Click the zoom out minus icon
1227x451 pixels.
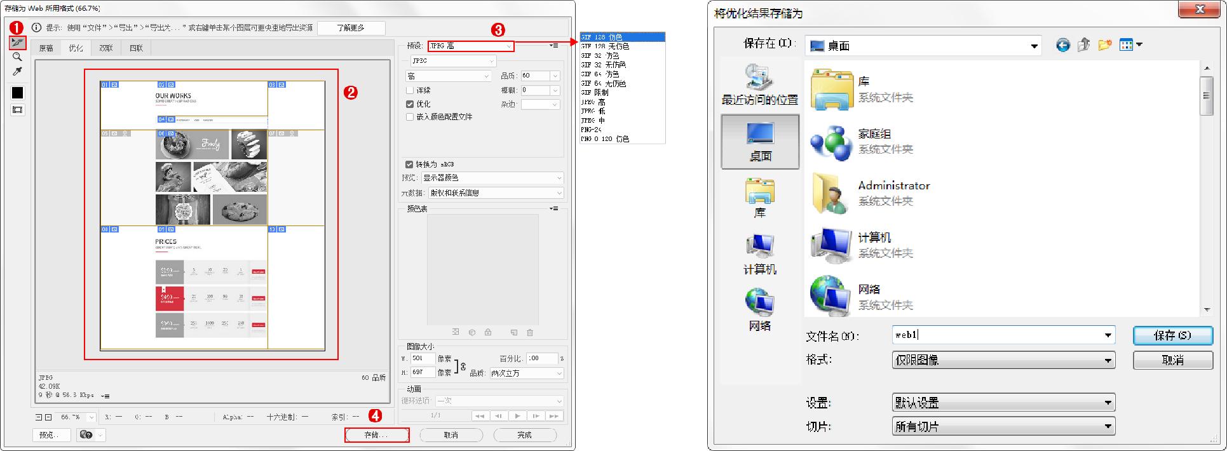coord(39,417)
